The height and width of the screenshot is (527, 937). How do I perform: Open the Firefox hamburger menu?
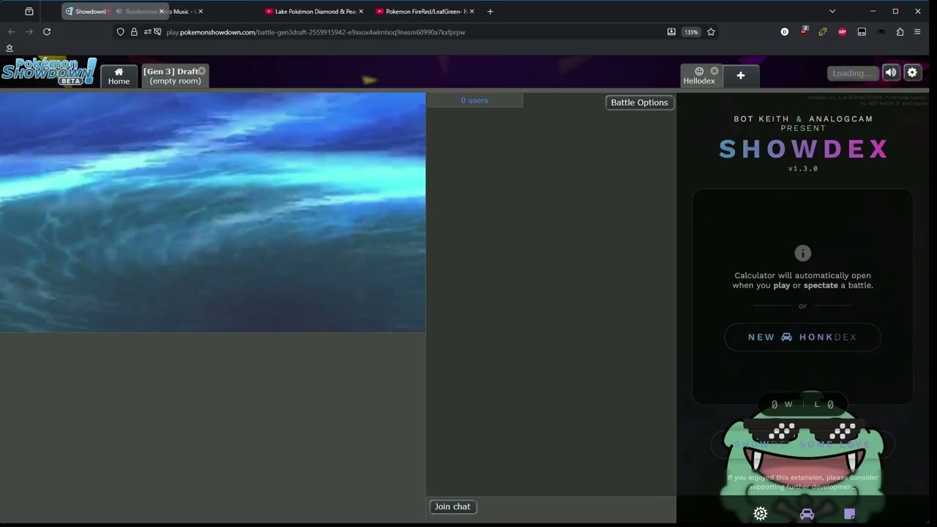(917, 32)
